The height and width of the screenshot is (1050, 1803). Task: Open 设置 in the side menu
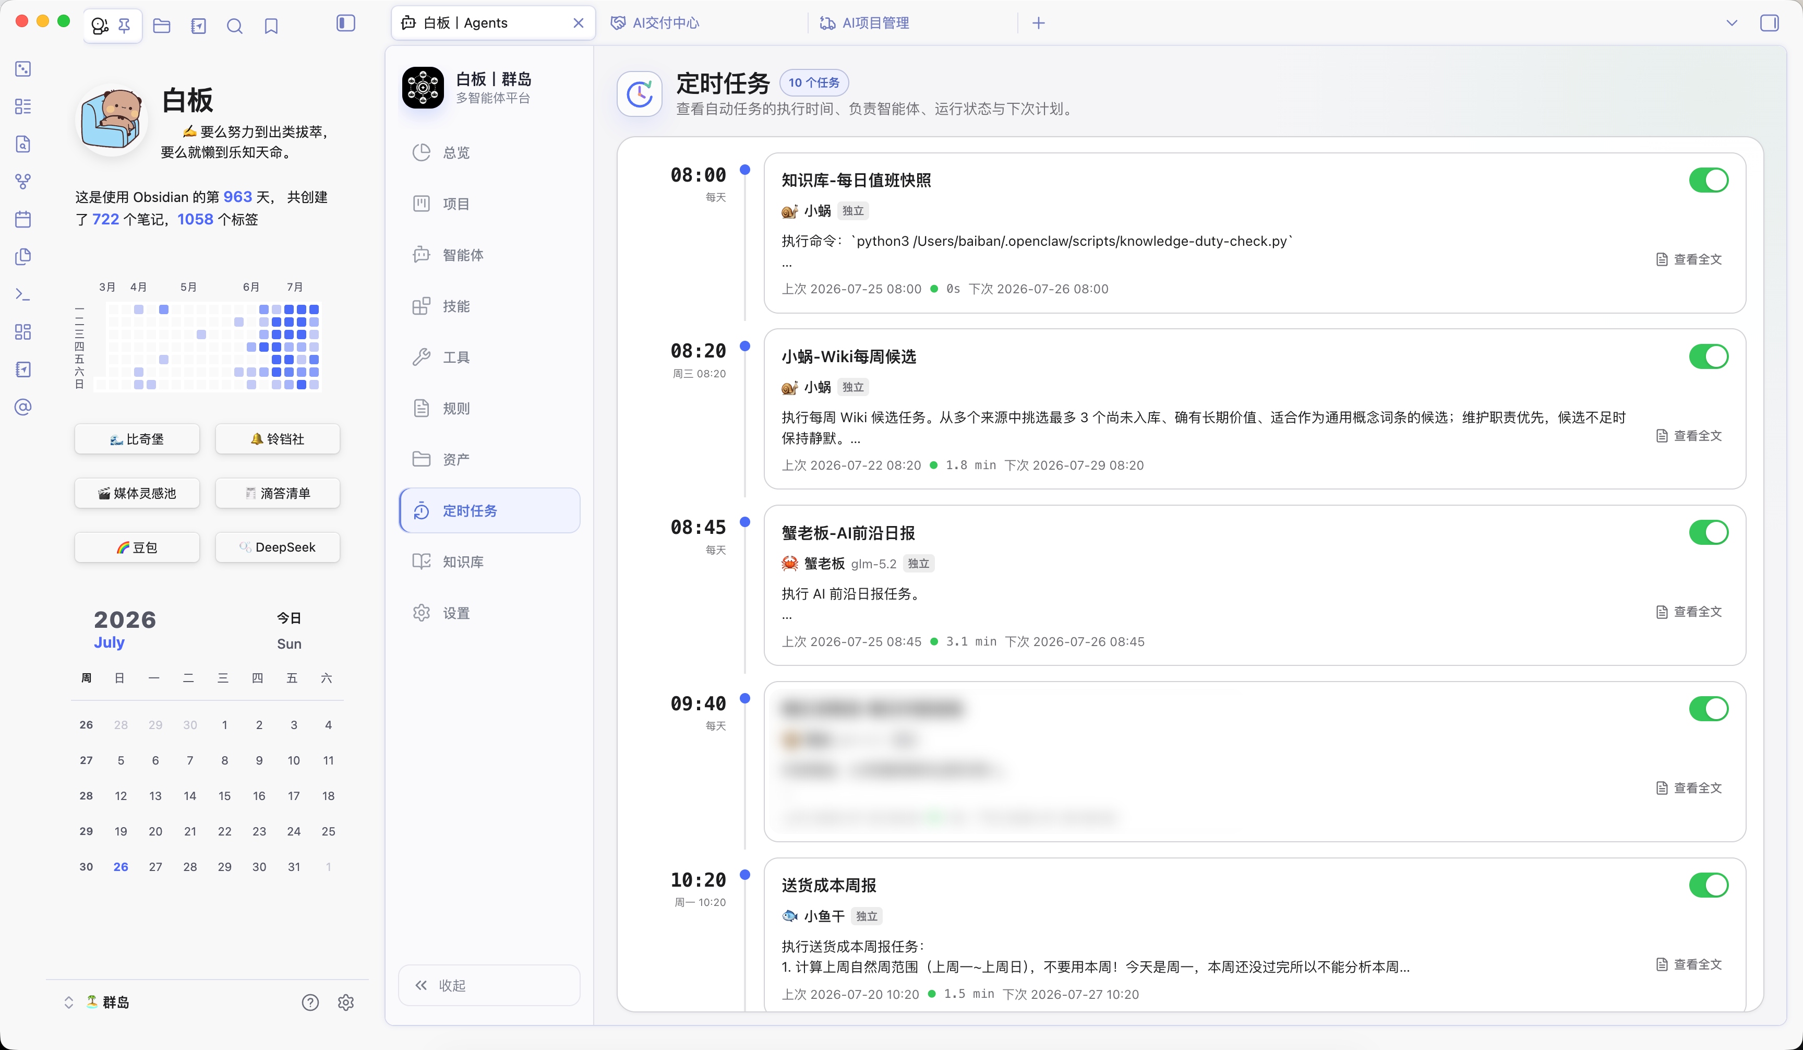[489, 613]
